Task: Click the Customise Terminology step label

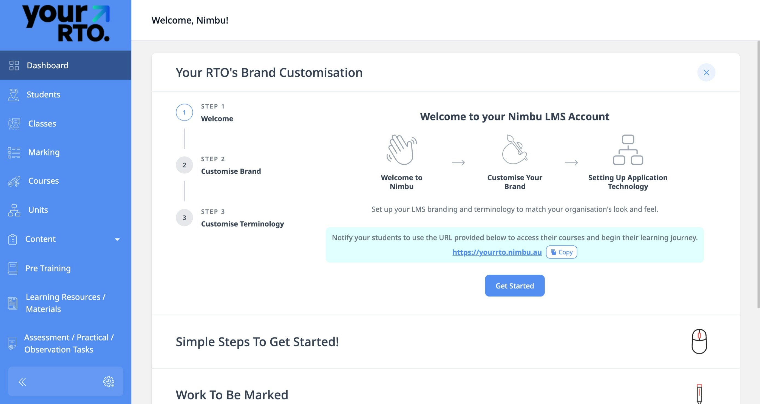Action: (x=242, y=224)
